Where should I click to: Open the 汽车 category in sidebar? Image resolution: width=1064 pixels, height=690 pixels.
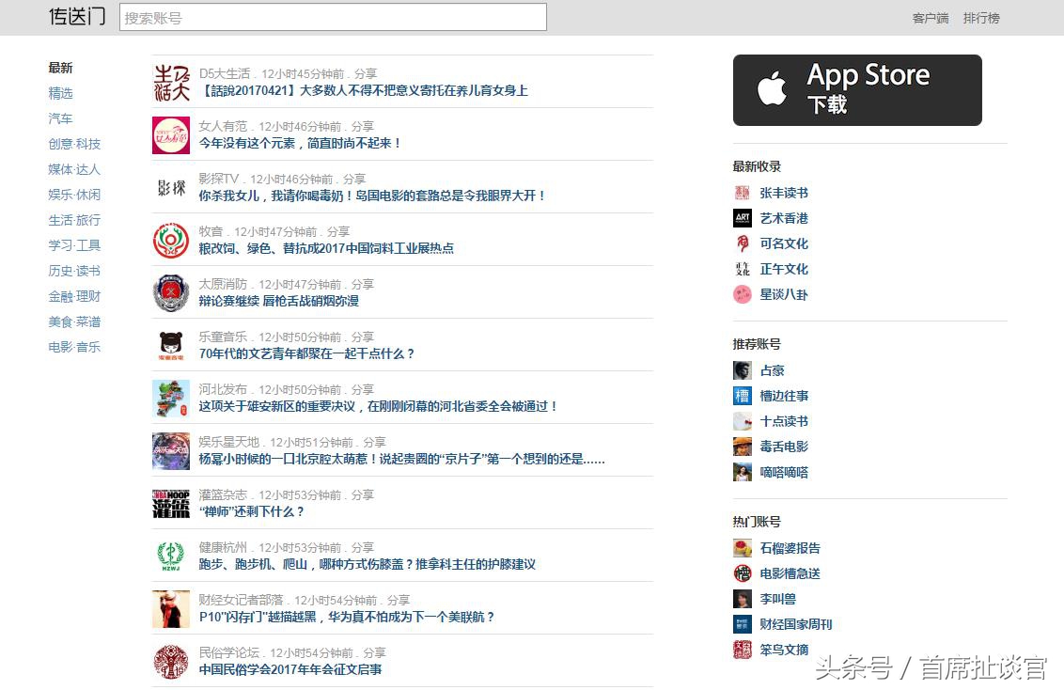tap(60, 118)
